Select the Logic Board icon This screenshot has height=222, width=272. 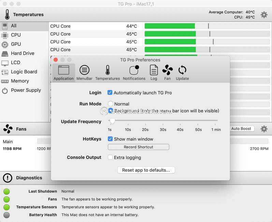pos(5,72)
